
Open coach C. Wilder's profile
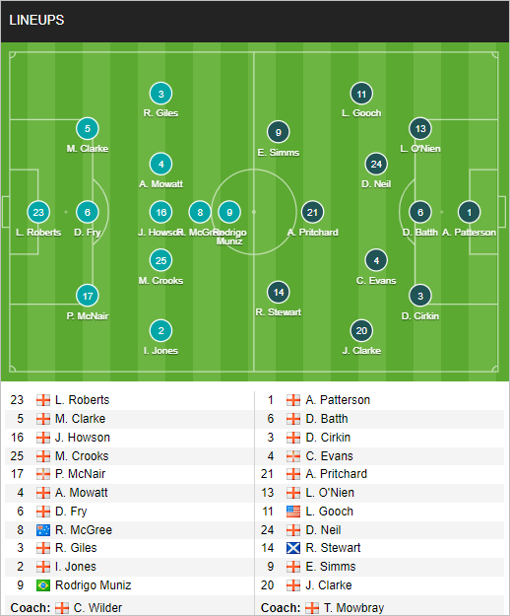tap(97, 608)
